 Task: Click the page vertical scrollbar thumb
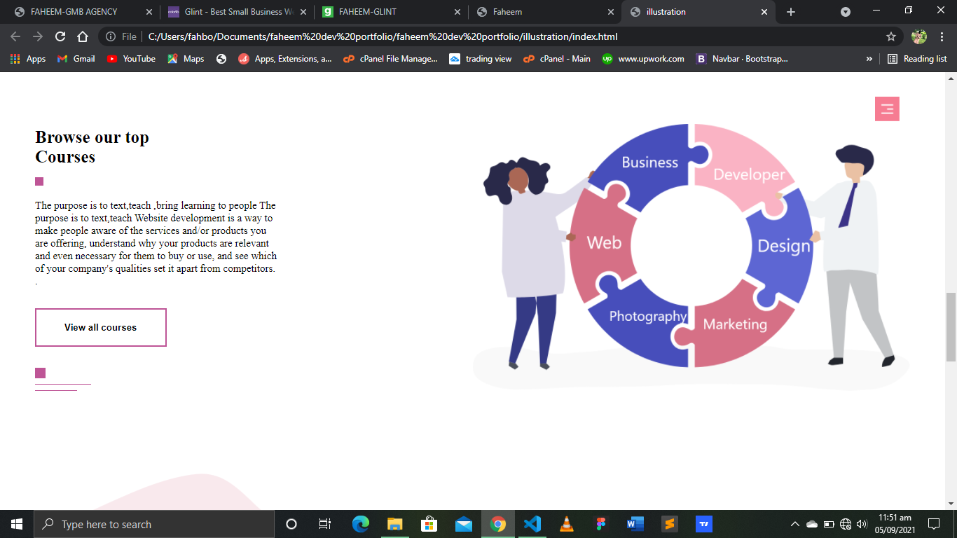951,327
